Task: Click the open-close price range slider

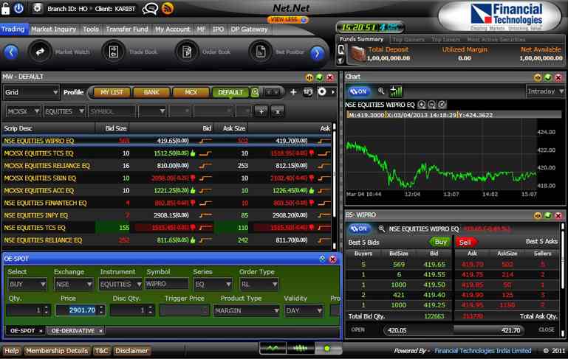Action: tap(452, 330)
